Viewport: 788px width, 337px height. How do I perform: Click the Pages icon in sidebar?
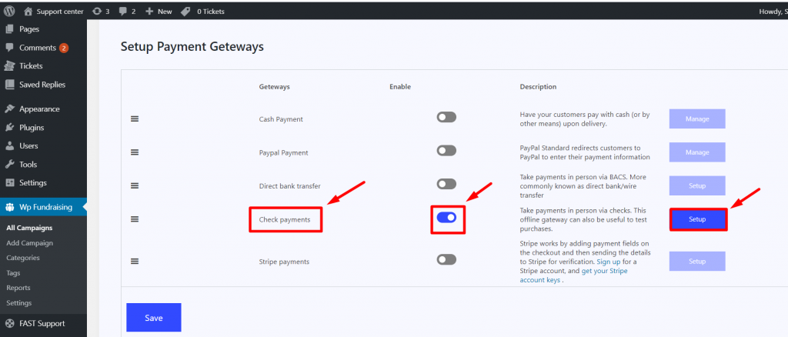9,29
